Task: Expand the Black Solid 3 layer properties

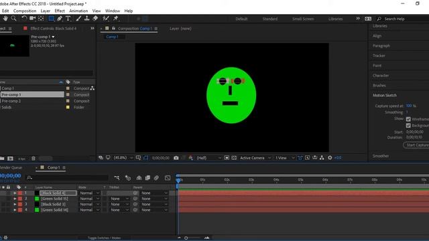Action: tap(15, 204)
